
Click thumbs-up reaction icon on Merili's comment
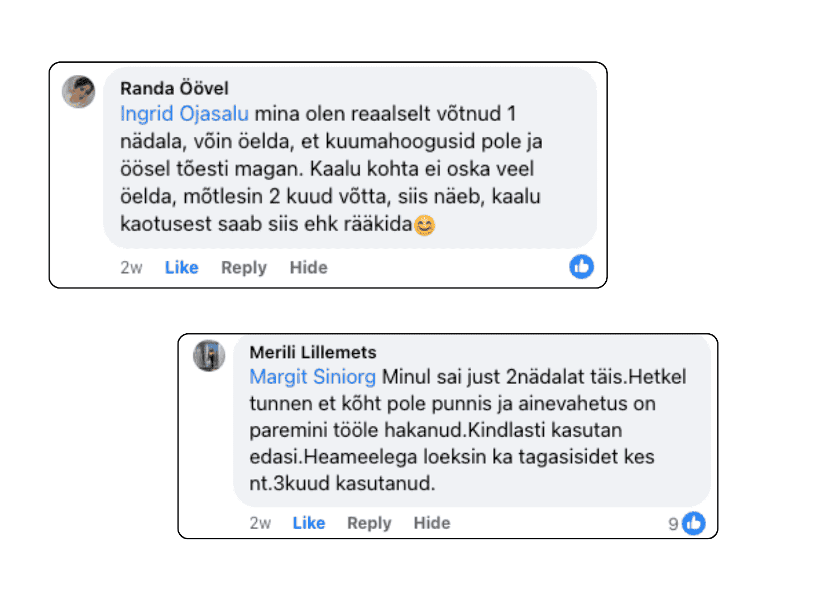[x=694, y=523]
